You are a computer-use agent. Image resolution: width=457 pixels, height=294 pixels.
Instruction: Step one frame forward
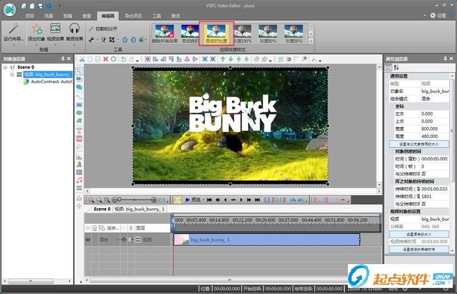click(241, 200)
